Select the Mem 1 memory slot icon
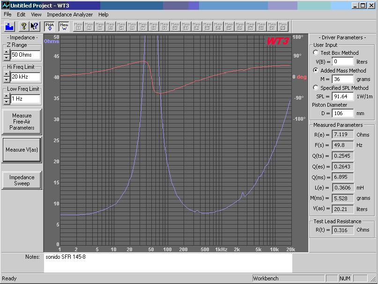The image size is (378, 284). click(x=78, y=26)
